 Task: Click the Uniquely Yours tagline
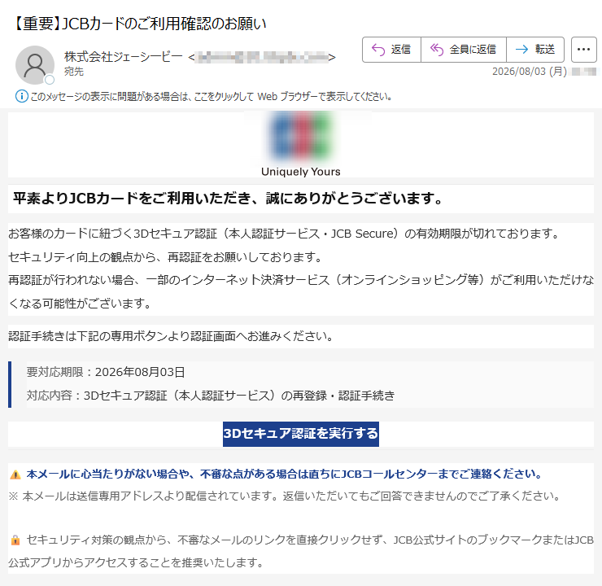[301, 172]
